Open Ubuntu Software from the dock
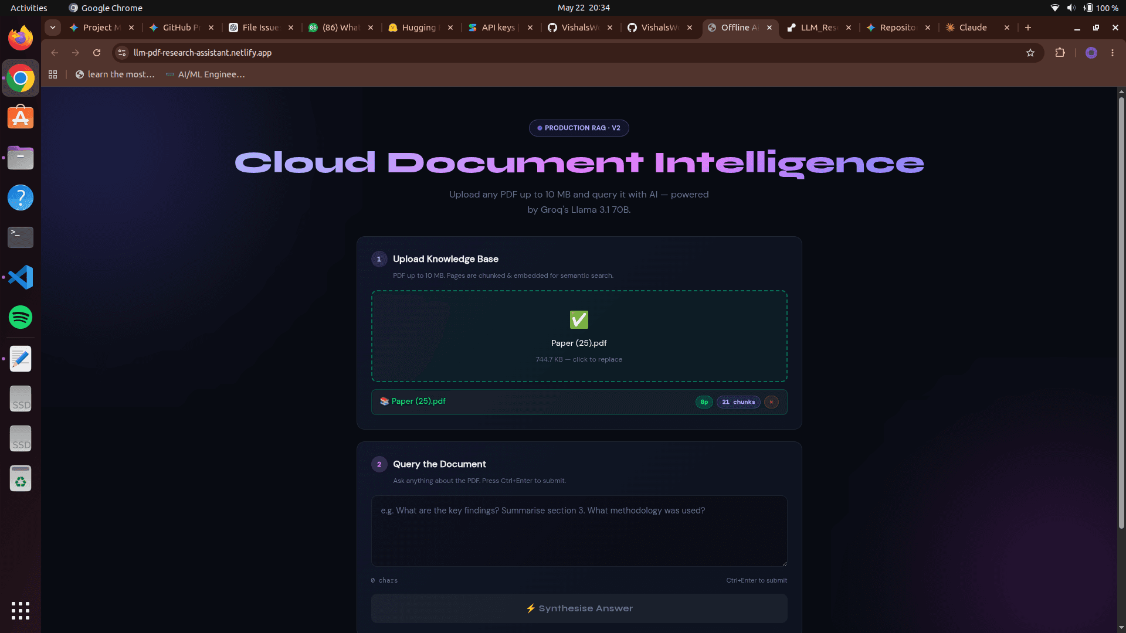 [x=21, y=118]
